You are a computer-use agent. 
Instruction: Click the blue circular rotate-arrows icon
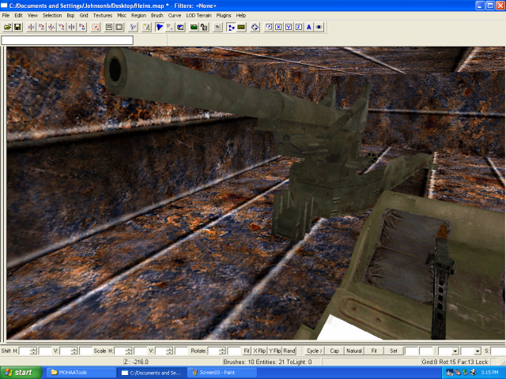point(255,27)
